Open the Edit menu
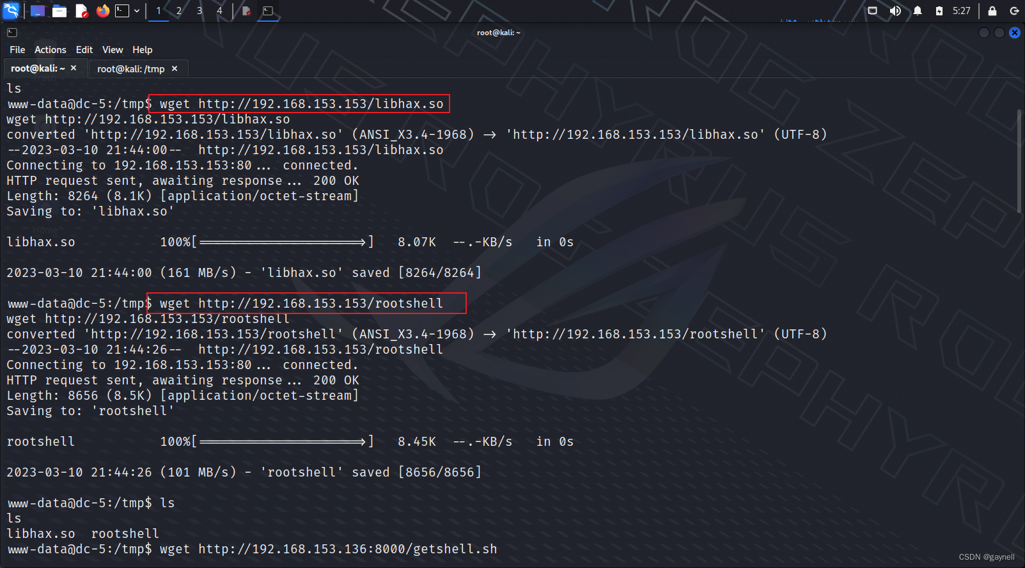 click(84, 50)
